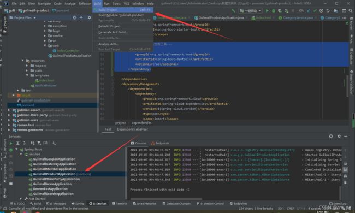The width and height of the screenshot is (355, 213).
Task: Open Project Structure icon in toolbar
Action: (336, 10)
